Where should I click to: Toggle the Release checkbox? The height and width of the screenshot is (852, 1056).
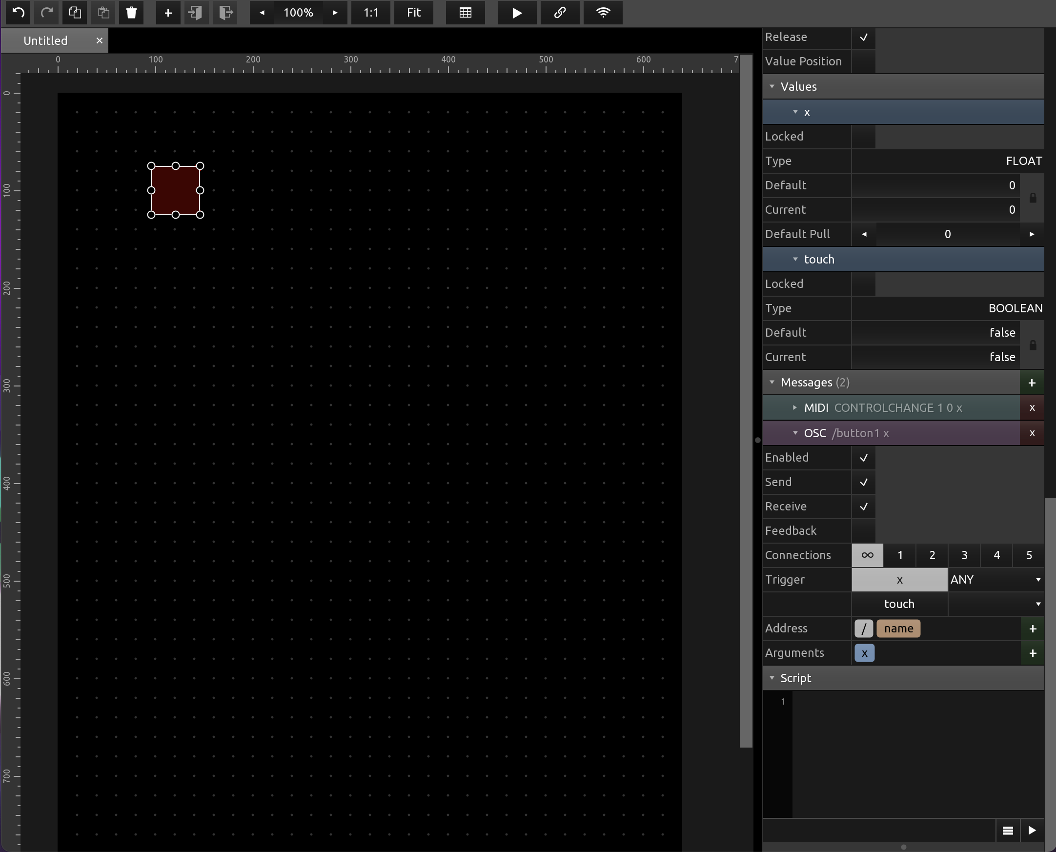click(863, 37)
